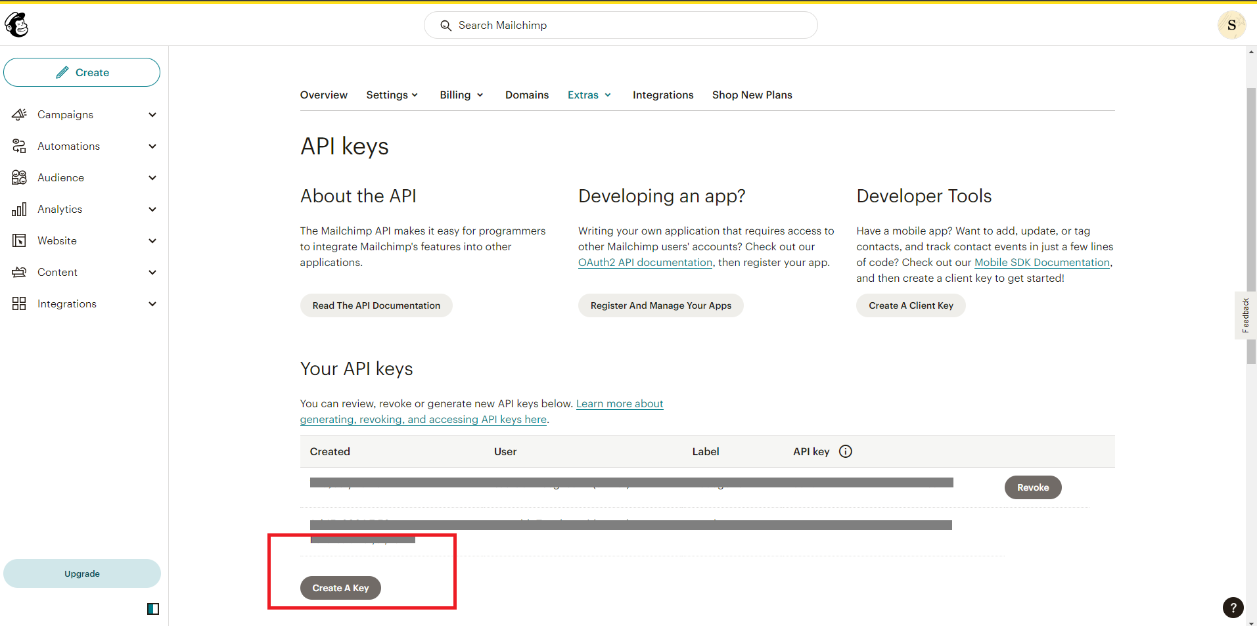
Task: Click the Automations flow icon
Action: pyautogui.click(x=19, y=146)
